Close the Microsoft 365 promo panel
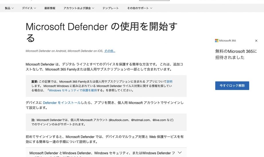Image resolution: width=264 pixels, height=157 pixels. 256,41
